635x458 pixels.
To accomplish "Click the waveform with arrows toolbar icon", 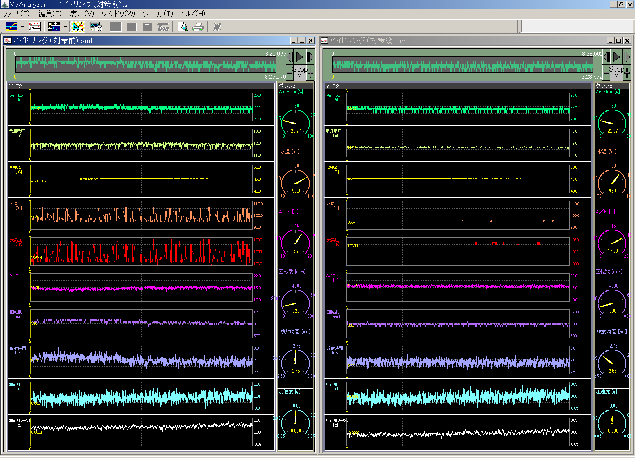I will coord(54,27).
